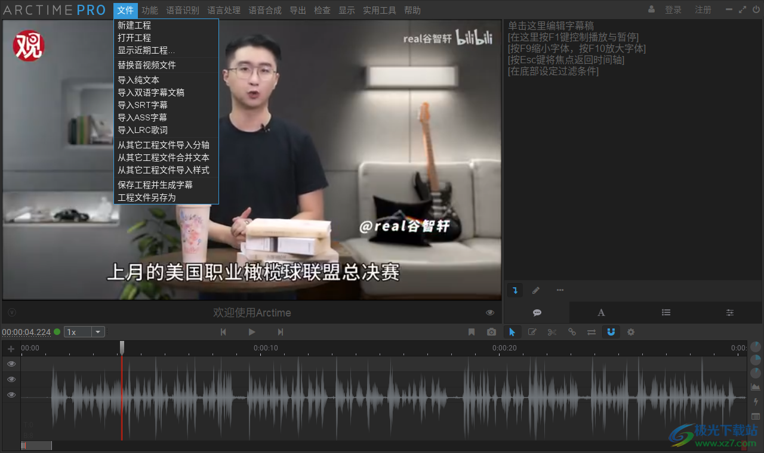Open the 语音识别 menu
Viewport: 764px width, 453px height.
pos(183,10)
